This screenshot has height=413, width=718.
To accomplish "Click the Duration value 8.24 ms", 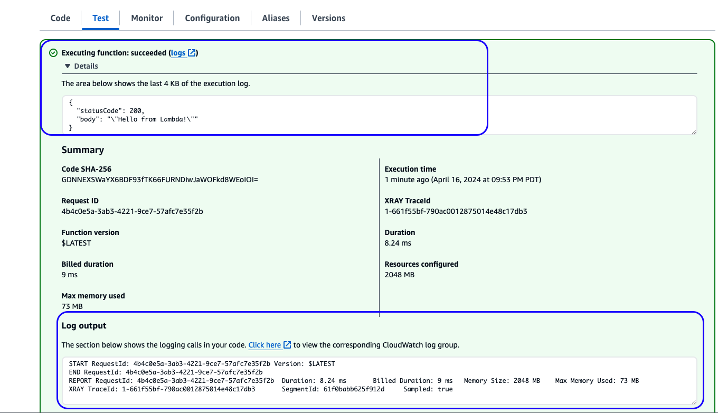I will coord(398,243).
